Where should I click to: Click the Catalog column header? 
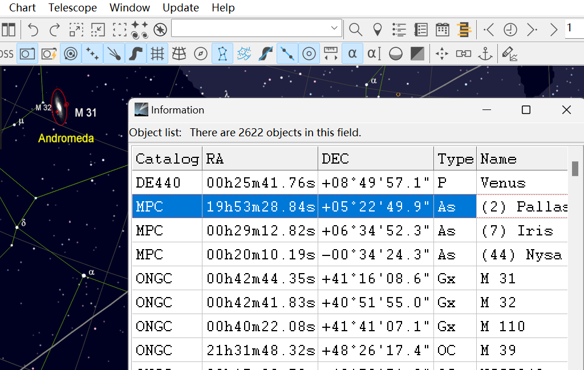167,159
